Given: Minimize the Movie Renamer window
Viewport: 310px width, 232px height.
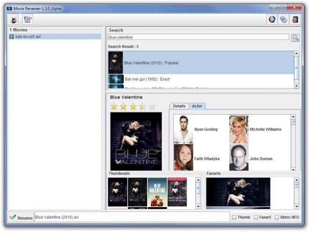Looking at the screenshot, I should 274,8.
